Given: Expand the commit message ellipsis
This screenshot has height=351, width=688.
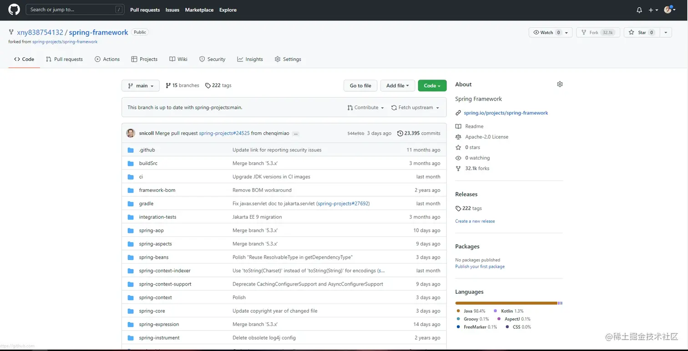Looking at the screenshot, I should pos(296,134).
